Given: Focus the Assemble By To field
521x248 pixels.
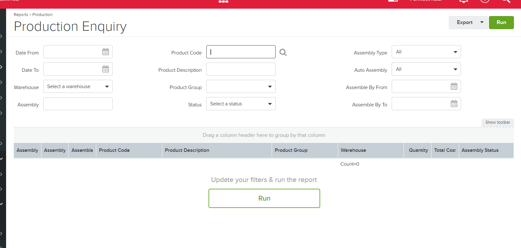Looking at the screenshot, I should tap(426, 104).
